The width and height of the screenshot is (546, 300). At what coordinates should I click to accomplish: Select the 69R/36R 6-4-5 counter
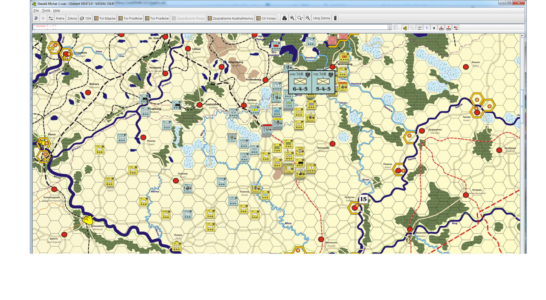[300, 82]
